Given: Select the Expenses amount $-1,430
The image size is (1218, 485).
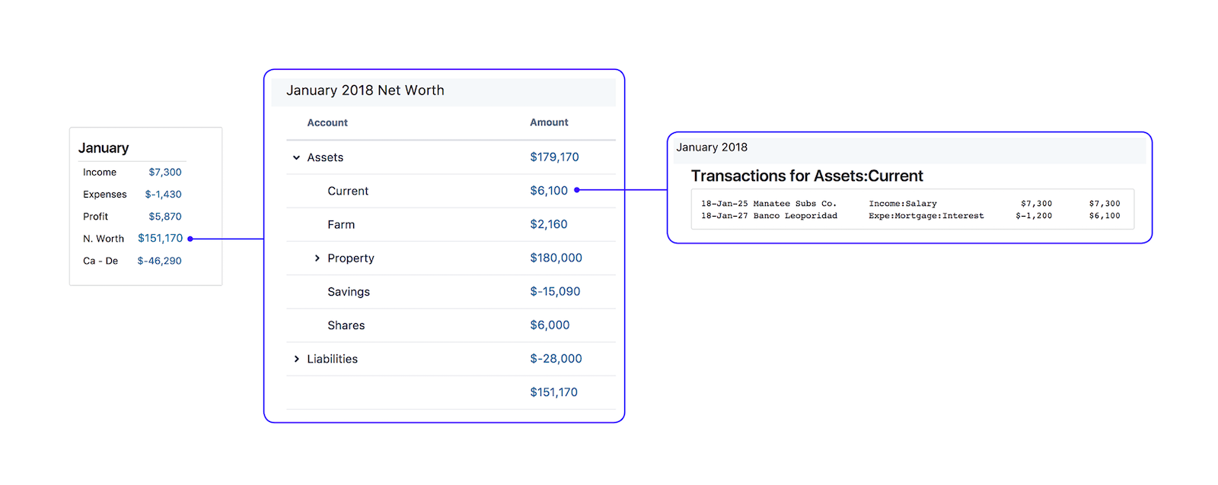Looking at the screenshot, I should [x=163, y=195].
